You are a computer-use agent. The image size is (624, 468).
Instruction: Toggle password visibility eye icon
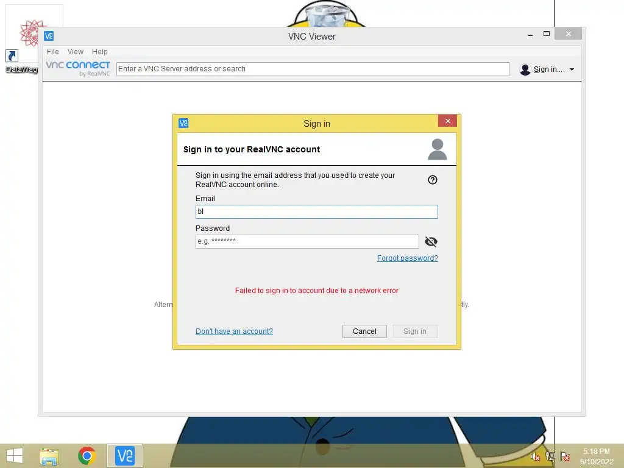(x=431, y=241)
